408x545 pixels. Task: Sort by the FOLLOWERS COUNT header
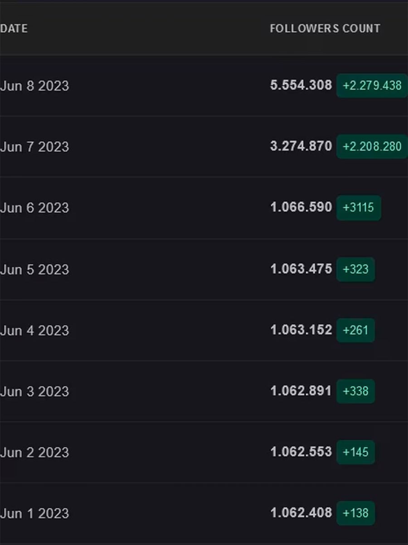pos(325,29)
